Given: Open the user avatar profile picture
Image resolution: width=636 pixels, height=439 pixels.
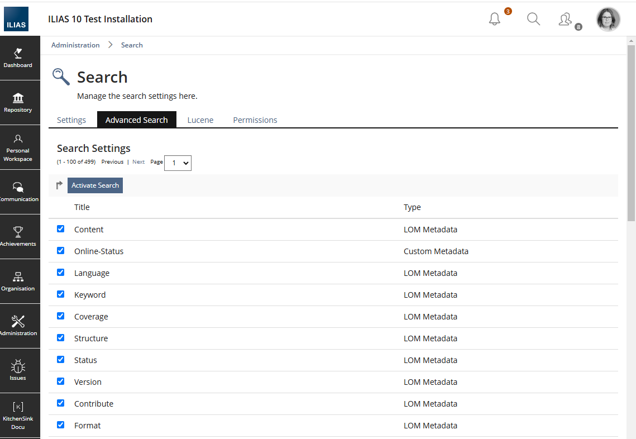Looking at the screenshot, I should tap(608, 20).
